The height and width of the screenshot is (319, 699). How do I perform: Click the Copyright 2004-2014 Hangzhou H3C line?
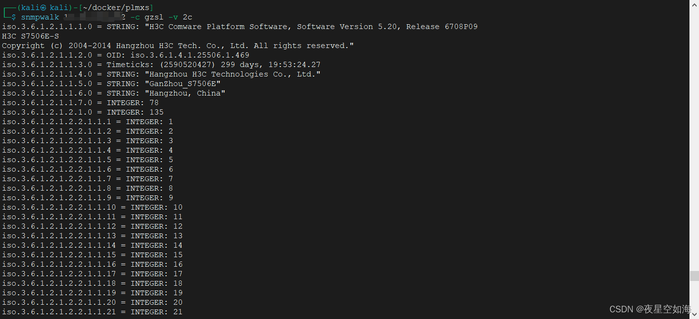click(177, 46)
